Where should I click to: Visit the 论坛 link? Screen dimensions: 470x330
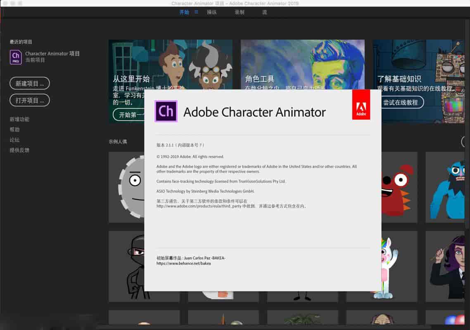click(14, 140)
